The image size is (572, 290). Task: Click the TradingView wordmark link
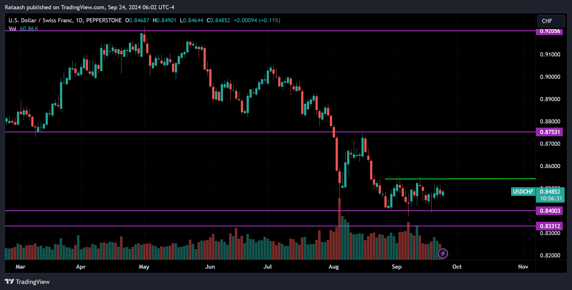click(x=33, y=282)
